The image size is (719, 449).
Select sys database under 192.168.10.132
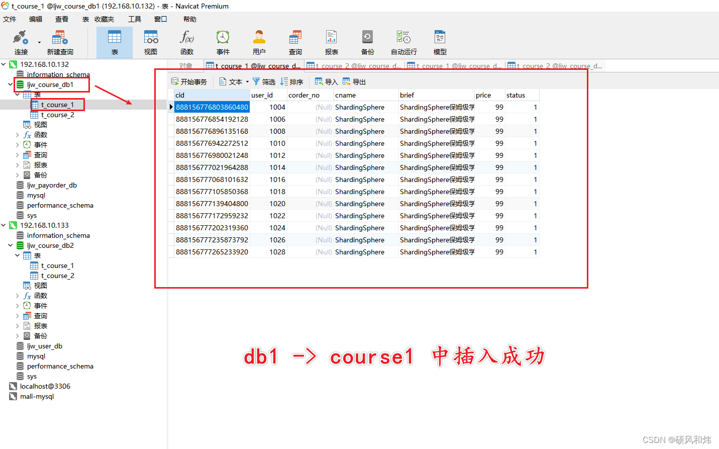pos(32,215)
